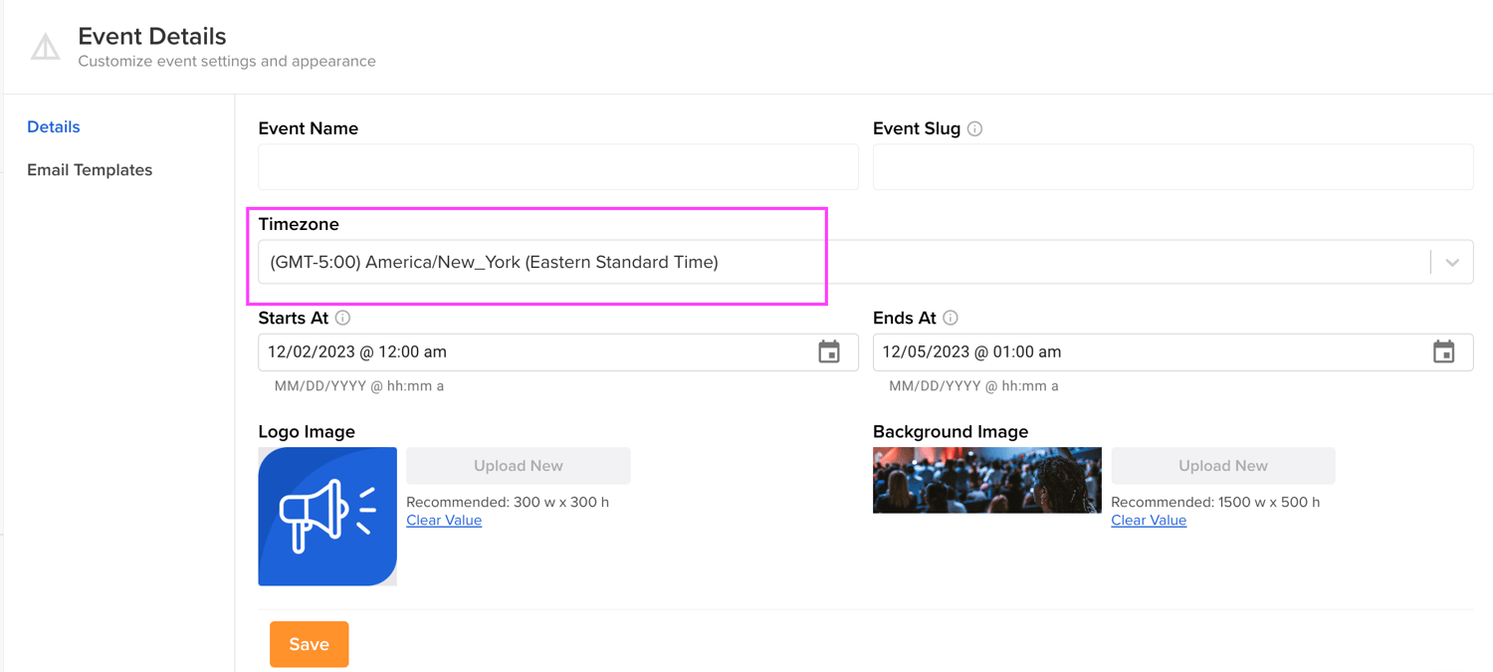The height and width of the screenshot is (672, 1493).
Task: Click the warning triangle icon beside Event Details
Action: coord(45,47)
